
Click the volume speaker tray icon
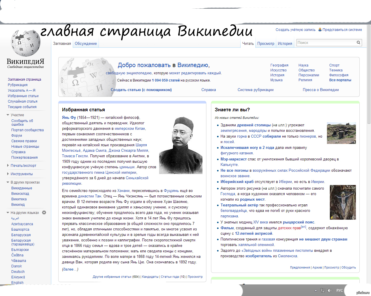330,291
